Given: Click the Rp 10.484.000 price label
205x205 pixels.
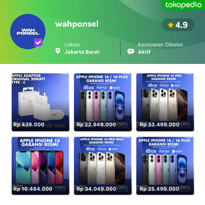Looking at the screenshot, I should tap(33, 189).
